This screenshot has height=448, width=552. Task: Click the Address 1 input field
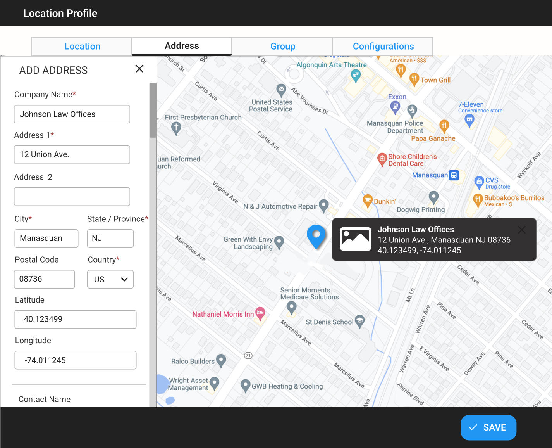72,155
